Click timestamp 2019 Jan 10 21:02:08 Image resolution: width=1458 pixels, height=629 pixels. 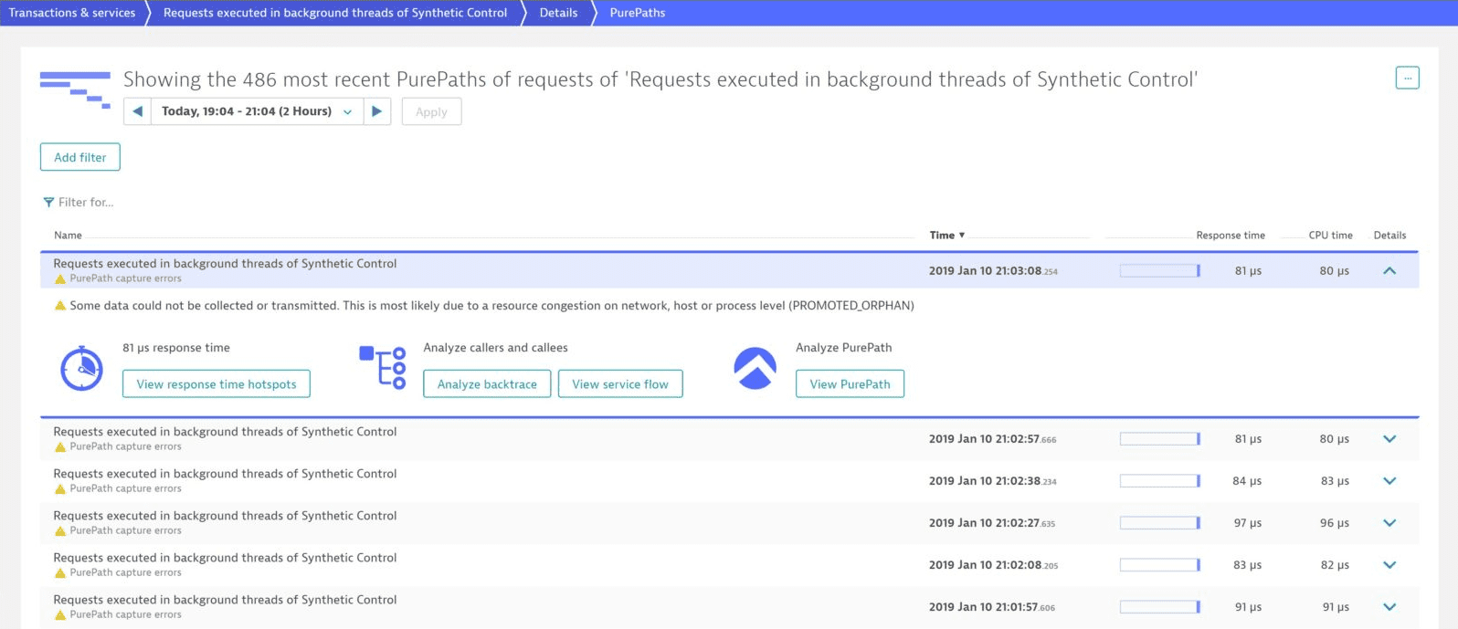(993, 565)
